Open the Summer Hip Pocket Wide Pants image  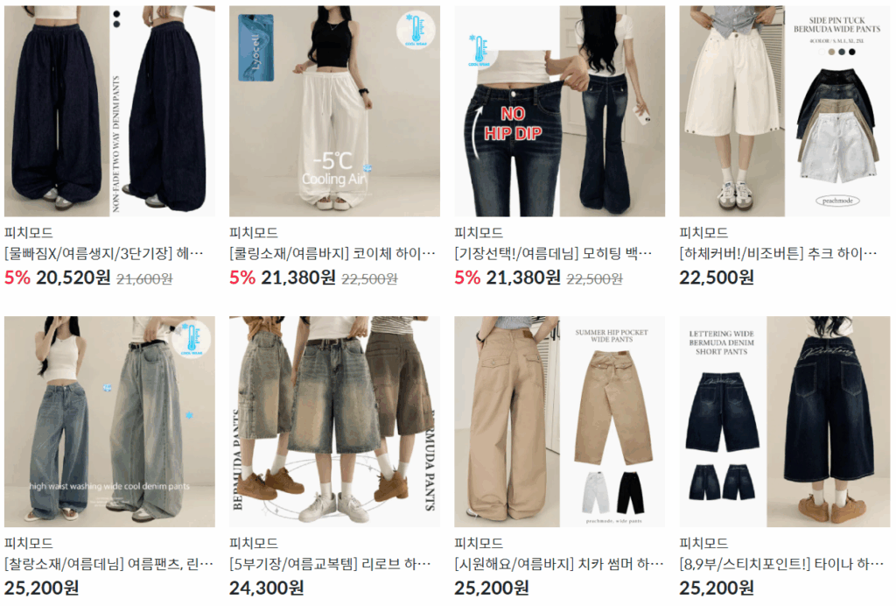(x=559, y=421)
